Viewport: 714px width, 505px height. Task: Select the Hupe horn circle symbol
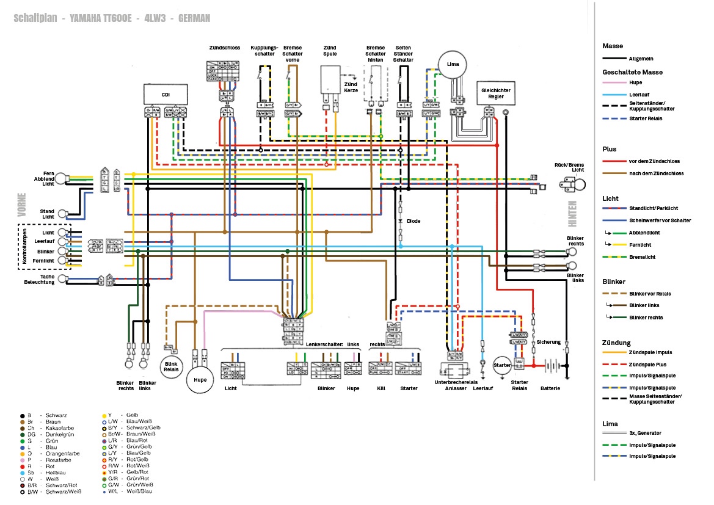click(x=200, y=380)
